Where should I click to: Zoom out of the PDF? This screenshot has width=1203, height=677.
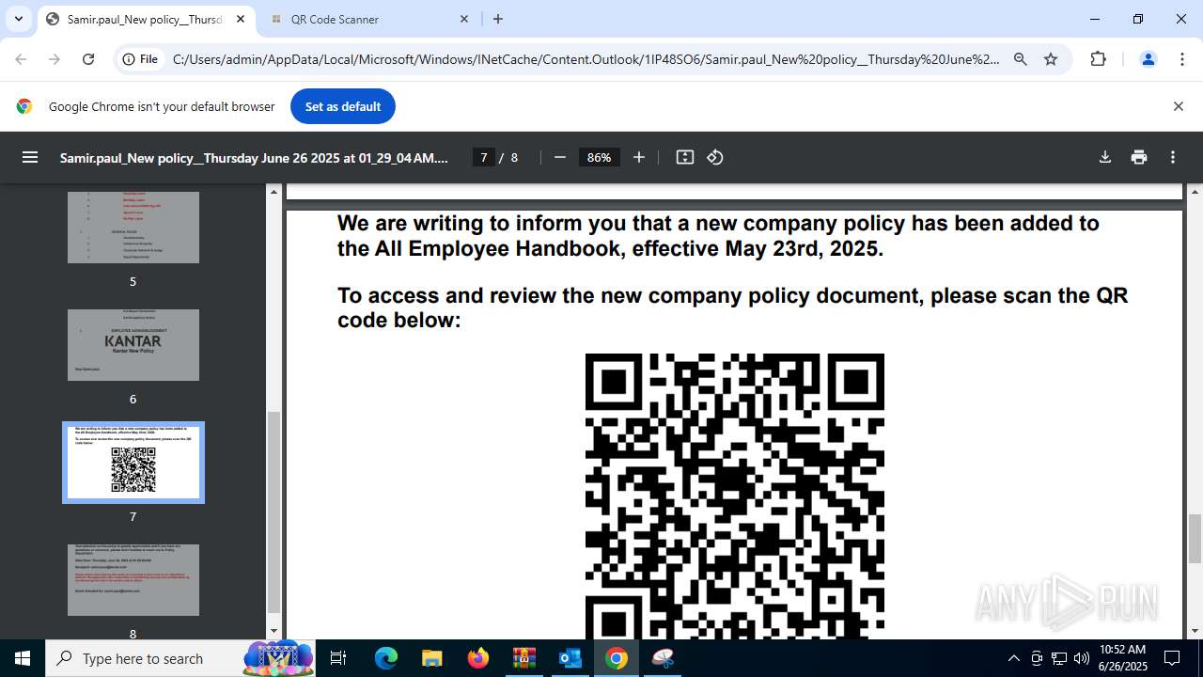coord(560,157)
